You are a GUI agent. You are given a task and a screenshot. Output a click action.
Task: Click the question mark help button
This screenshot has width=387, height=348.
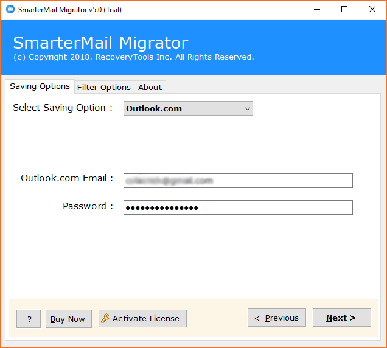tap(29, 319)
